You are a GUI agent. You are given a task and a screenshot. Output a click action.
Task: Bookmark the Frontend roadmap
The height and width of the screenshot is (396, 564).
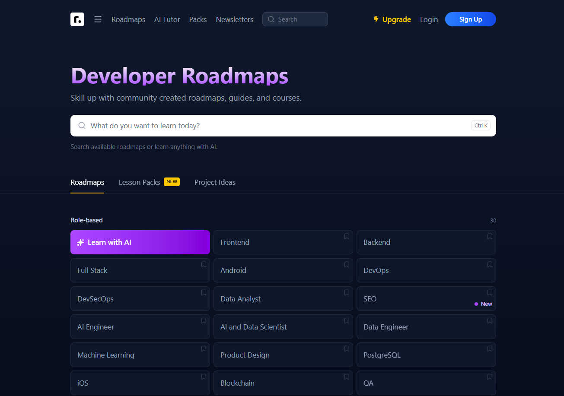click(x=347, y=237)
